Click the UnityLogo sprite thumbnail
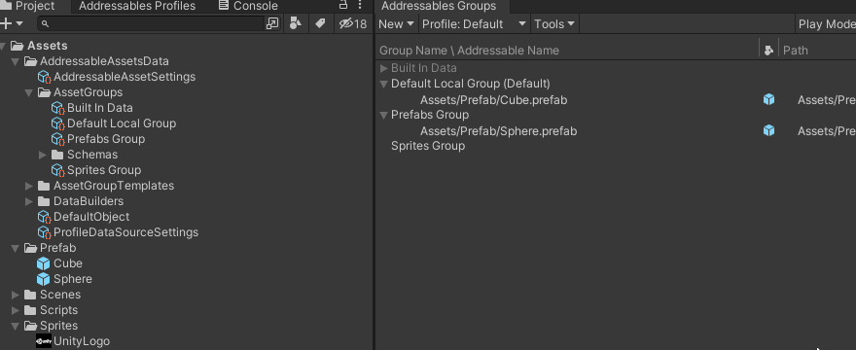This screenshot has width=856, height=350. (x=43, y=341)
